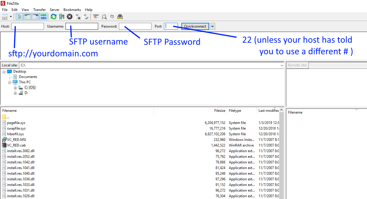Open directory listing filters dialog
The height and width of the screenshot is (199, 367).
(x=96, y=17)
